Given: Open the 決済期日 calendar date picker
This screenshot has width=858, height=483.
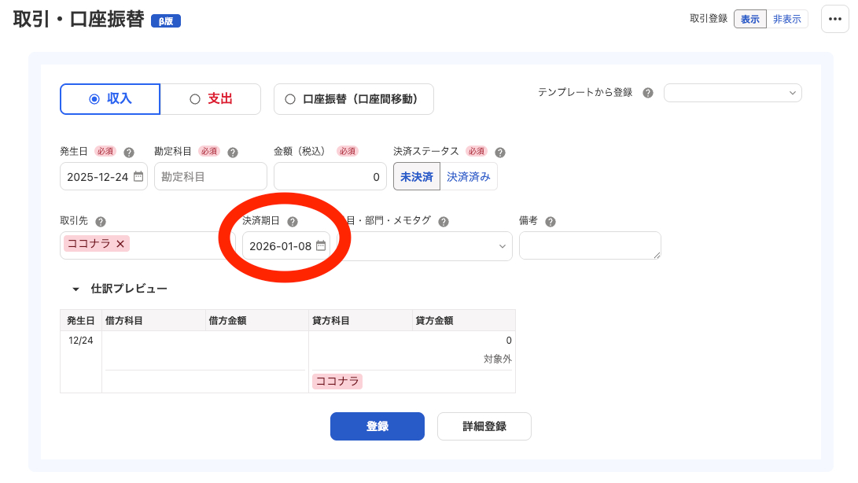Looking at the screenshot, I should coord(320,246).
